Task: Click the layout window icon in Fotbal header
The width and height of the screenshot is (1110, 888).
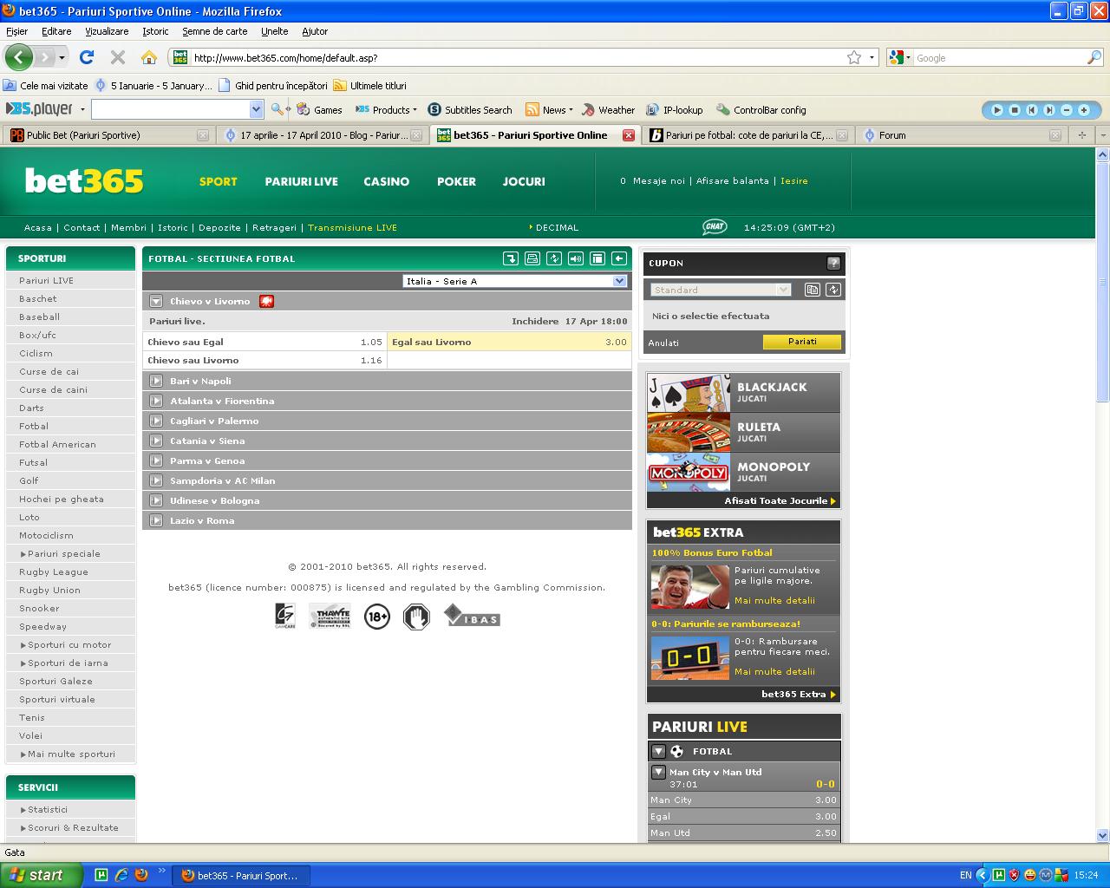Action: point(597,258)
